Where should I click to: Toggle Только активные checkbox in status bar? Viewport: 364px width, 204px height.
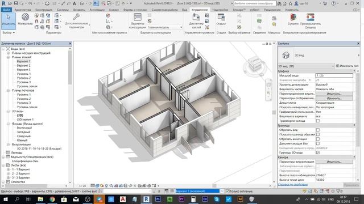[227, 192]
